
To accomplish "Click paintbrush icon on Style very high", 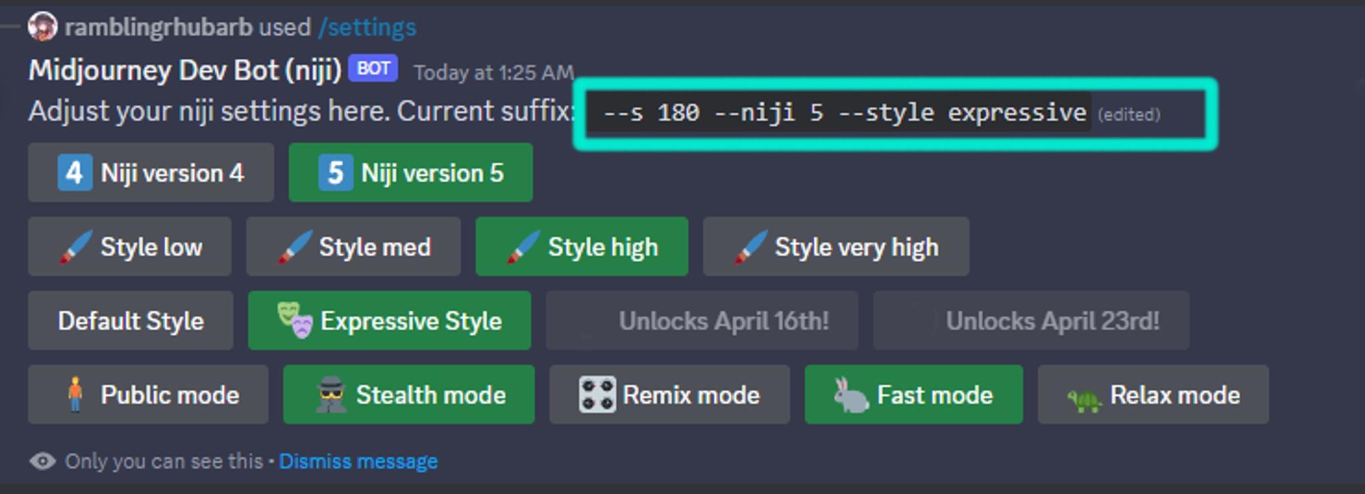I will tap(750, 247).
